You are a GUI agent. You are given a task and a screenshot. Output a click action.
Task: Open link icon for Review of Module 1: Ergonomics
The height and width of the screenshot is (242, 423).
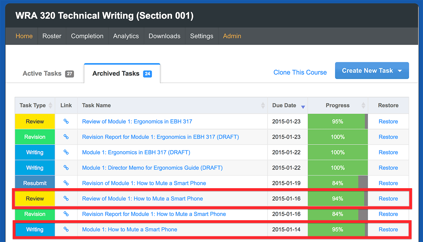point(66,121)
